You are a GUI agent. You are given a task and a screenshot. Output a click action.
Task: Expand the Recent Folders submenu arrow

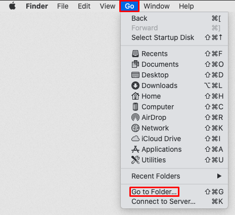point(219,176)
